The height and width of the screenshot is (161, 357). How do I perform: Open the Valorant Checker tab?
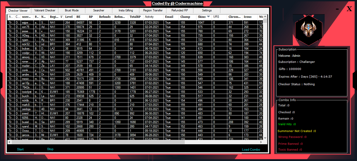45,10
